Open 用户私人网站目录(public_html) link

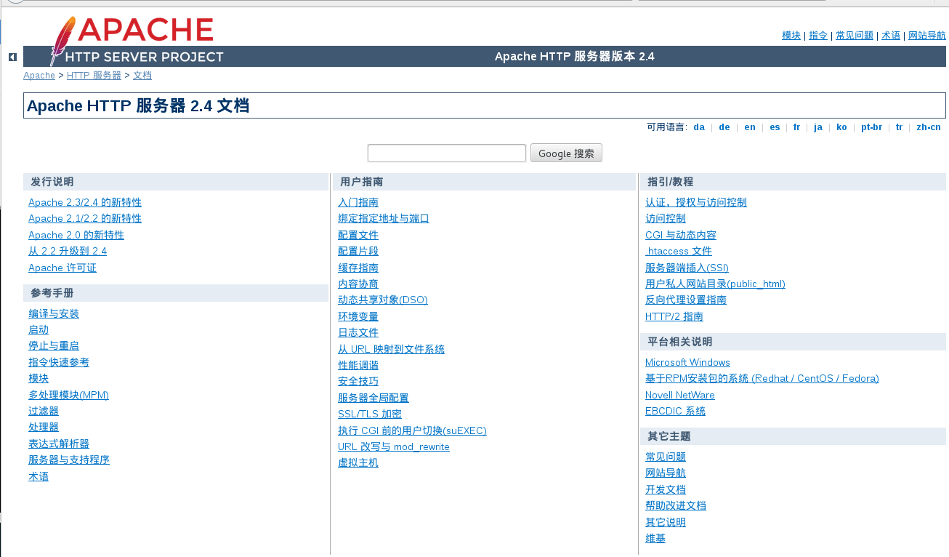click(715, 284)
